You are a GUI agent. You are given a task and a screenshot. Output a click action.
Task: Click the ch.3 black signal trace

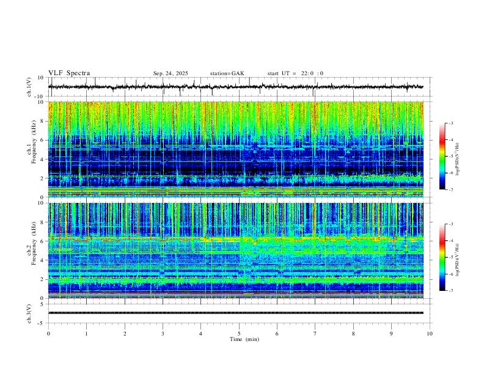tap(236, 313)
